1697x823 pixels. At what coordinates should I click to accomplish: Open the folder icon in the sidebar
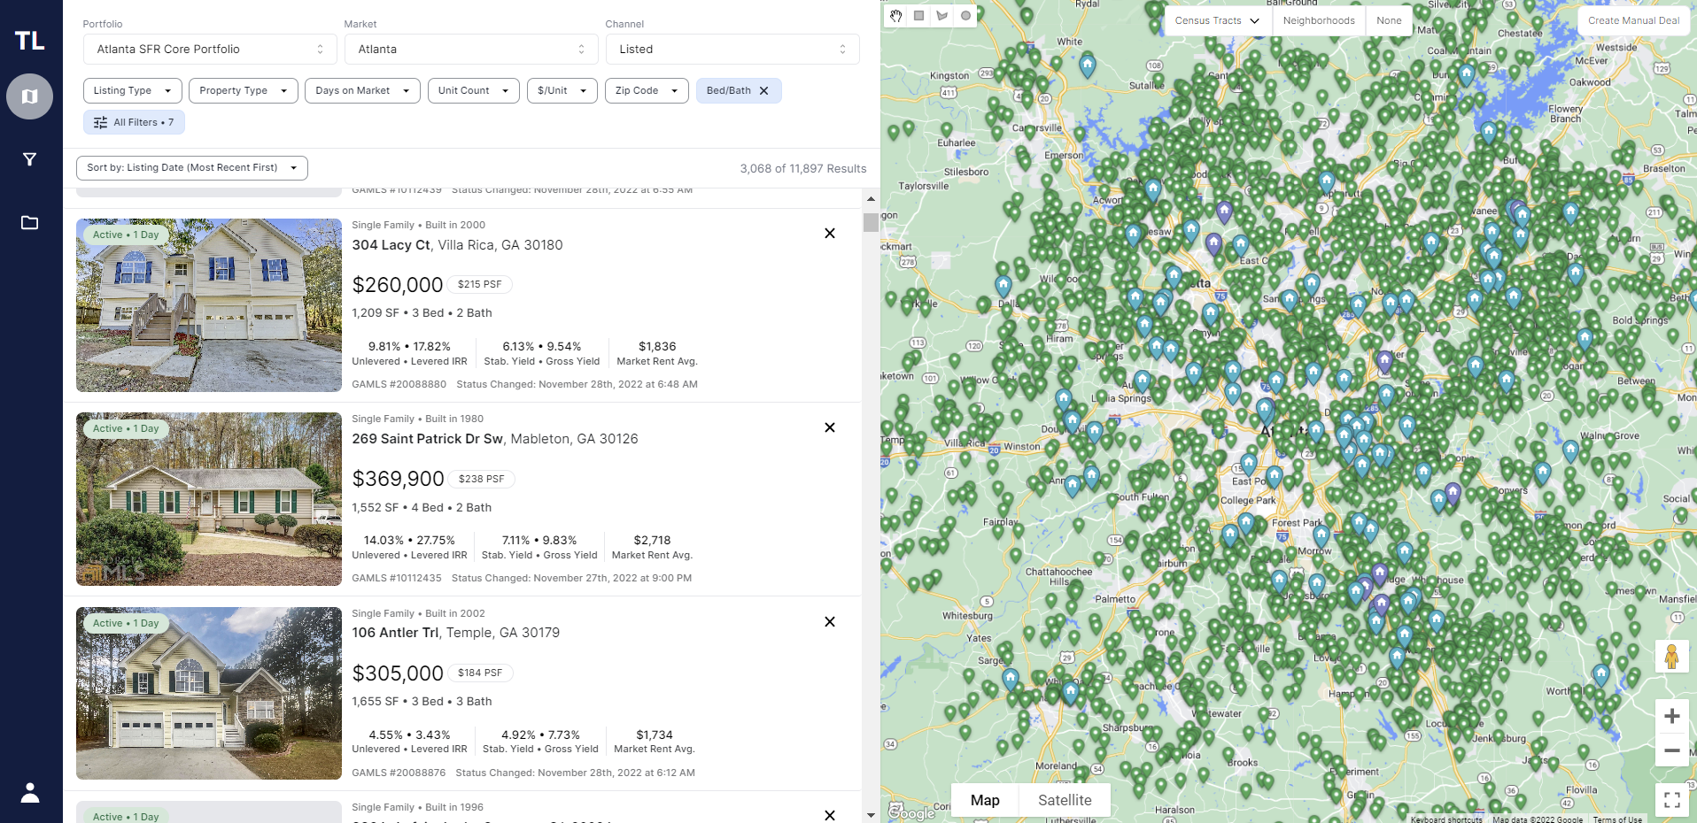tap(30, 222)
